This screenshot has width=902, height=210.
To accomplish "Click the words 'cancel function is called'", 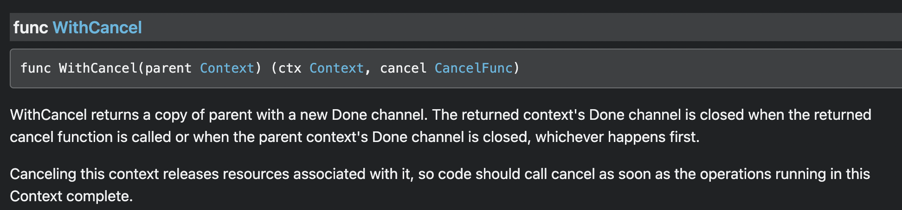I will coord(90,137).
